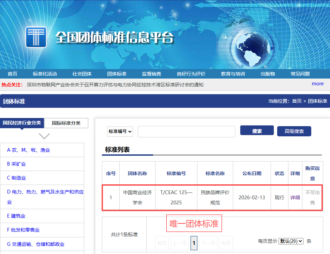Open the 详细 link for T/CEAC 125—2025

pyautogui.click(x=295, y=198)
